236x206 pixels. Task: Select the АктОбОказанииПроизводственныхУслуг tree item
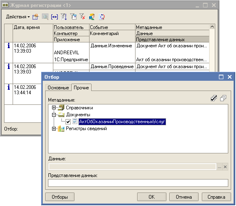[122, 122]
